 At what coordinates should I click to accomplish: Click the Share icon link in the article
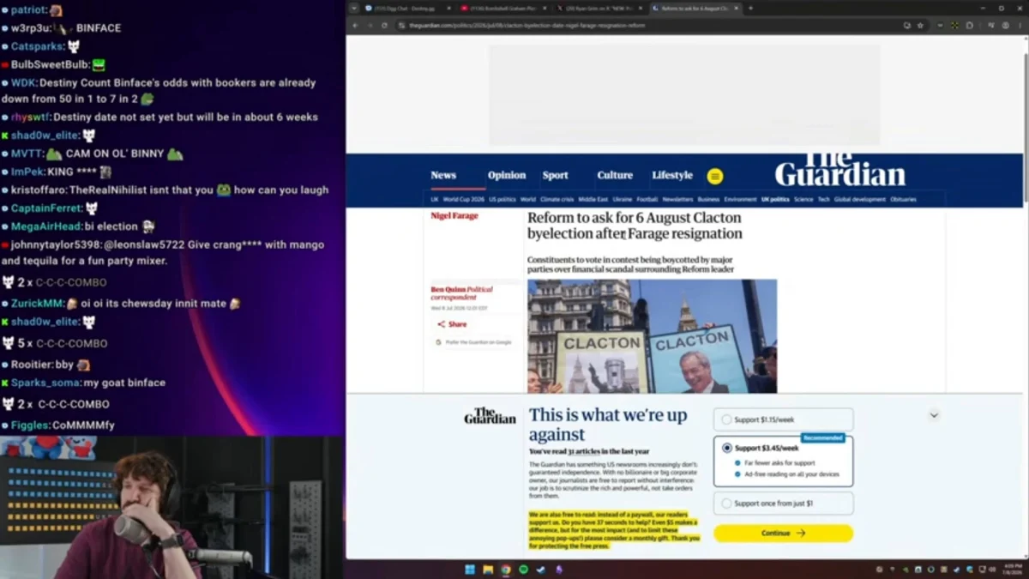point(452,324)
